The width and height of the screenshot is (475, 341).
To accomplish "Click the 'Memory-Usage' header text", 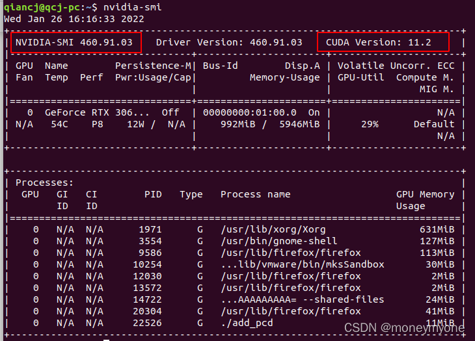I will 285,78.
